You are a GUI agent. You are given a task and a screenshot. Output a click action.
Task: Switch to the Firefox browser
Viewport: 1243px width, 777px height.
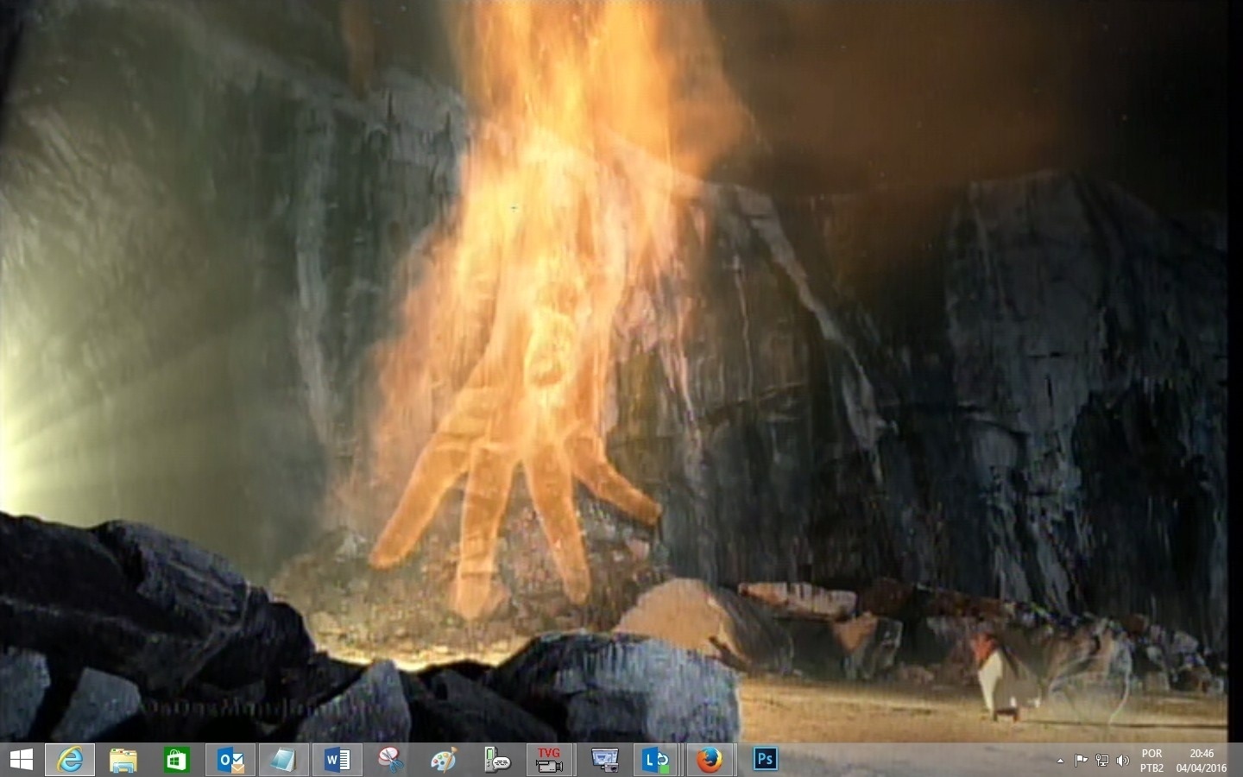pos(710,760)
